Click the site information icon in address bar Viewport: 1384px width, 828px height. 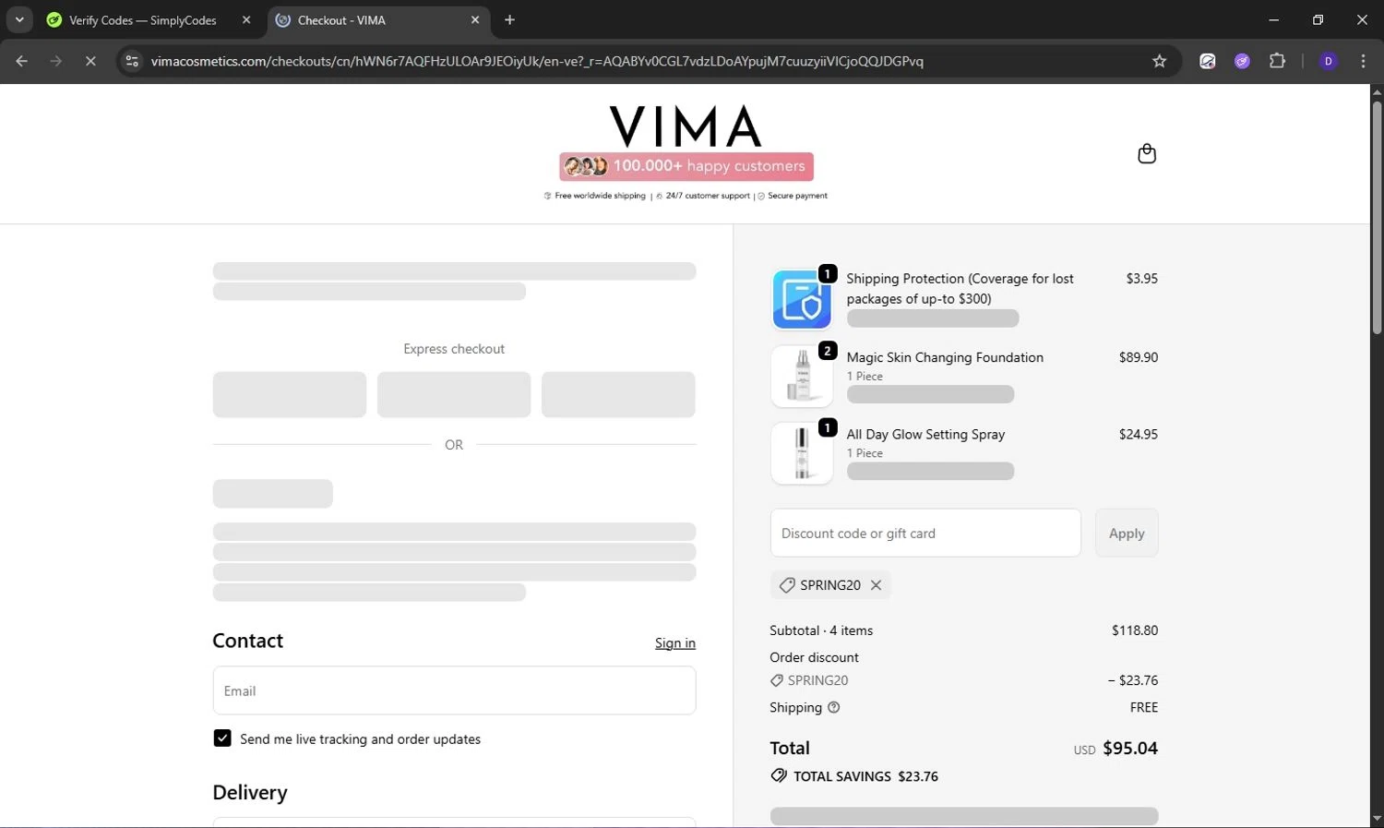[x=132, y=61]
